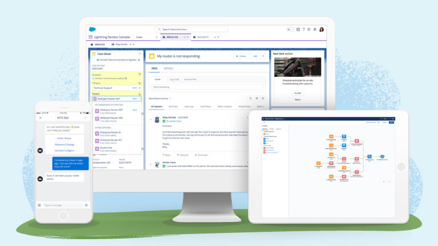Show Status Updates in the feed

[x=225, y=106]
